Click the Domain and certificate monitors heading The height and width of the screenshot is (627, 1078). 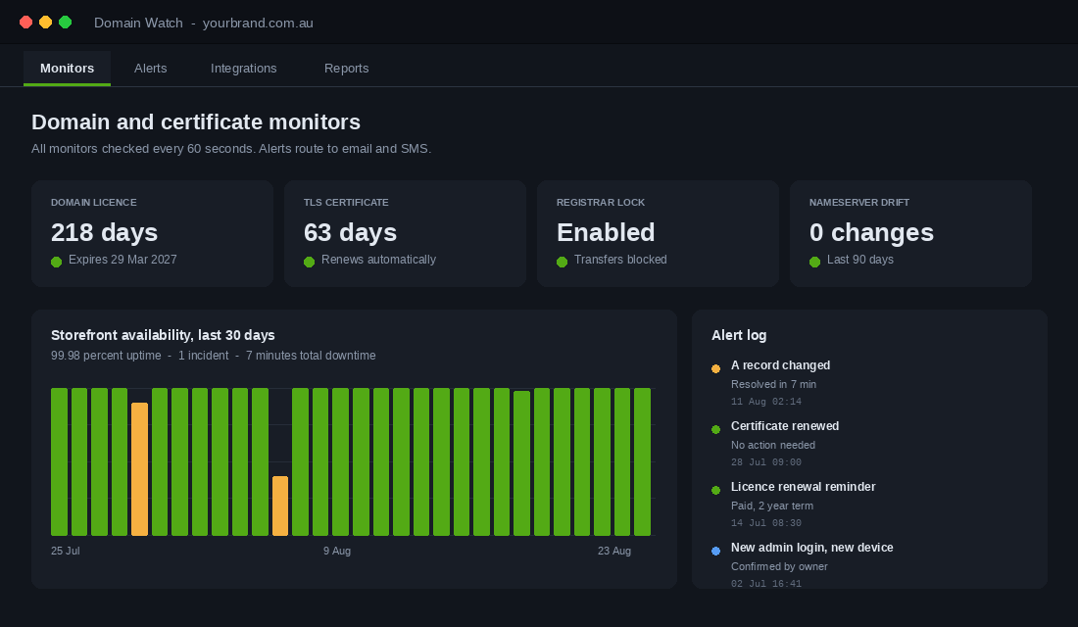click(x=196, y=121)
